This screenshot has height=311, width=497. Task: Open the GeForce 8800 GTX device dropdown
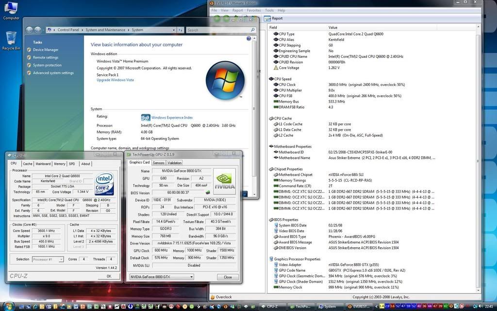191,277
